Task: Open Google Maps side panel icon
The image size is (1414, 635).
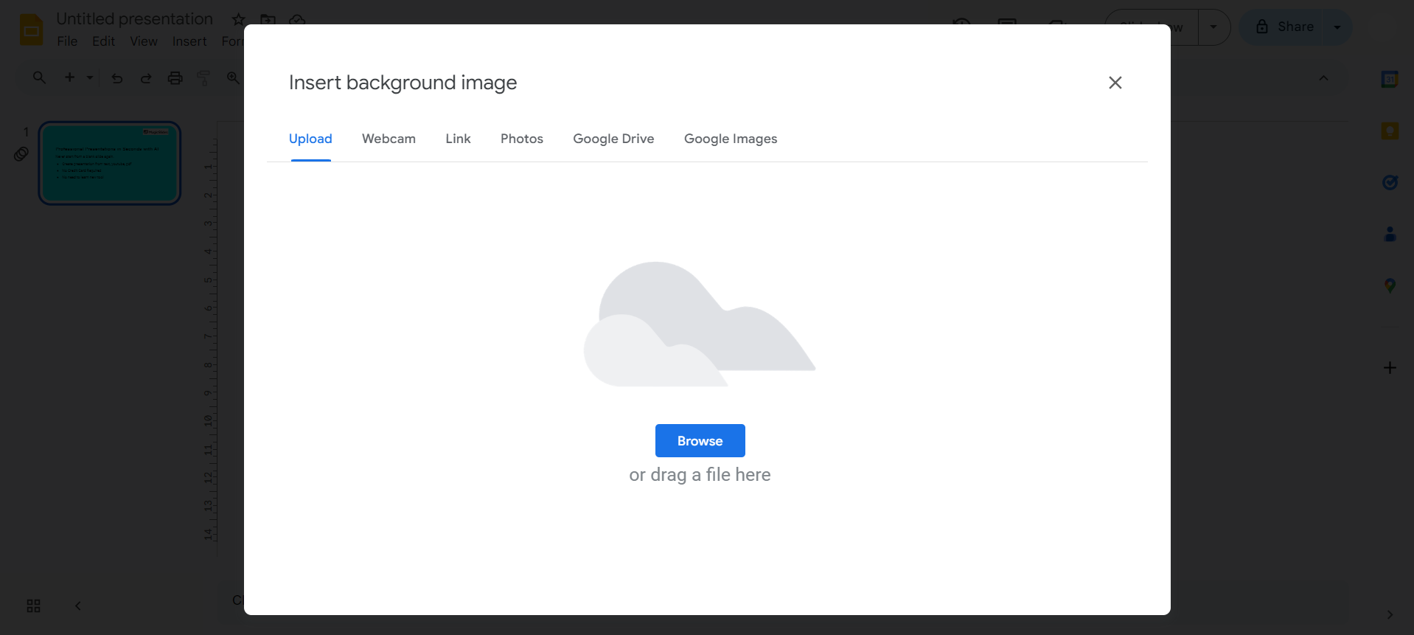Action: [1390, 285]
